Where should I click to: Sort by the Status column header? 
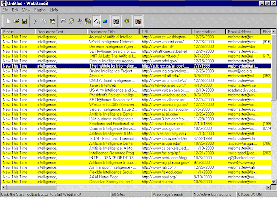tap(18, 32)
